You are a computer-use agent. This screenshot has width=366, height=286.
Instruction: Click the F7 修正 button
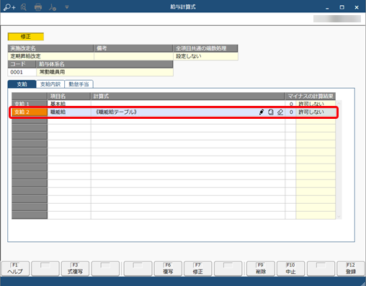click(197, 269)
